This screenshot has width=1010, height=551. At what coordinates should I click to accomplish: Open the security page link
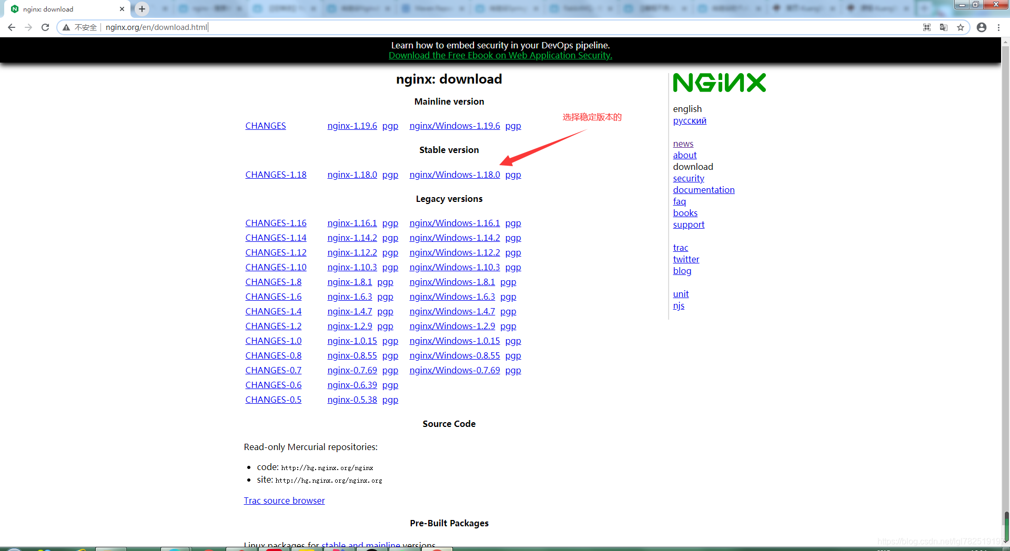pos(688,178)
